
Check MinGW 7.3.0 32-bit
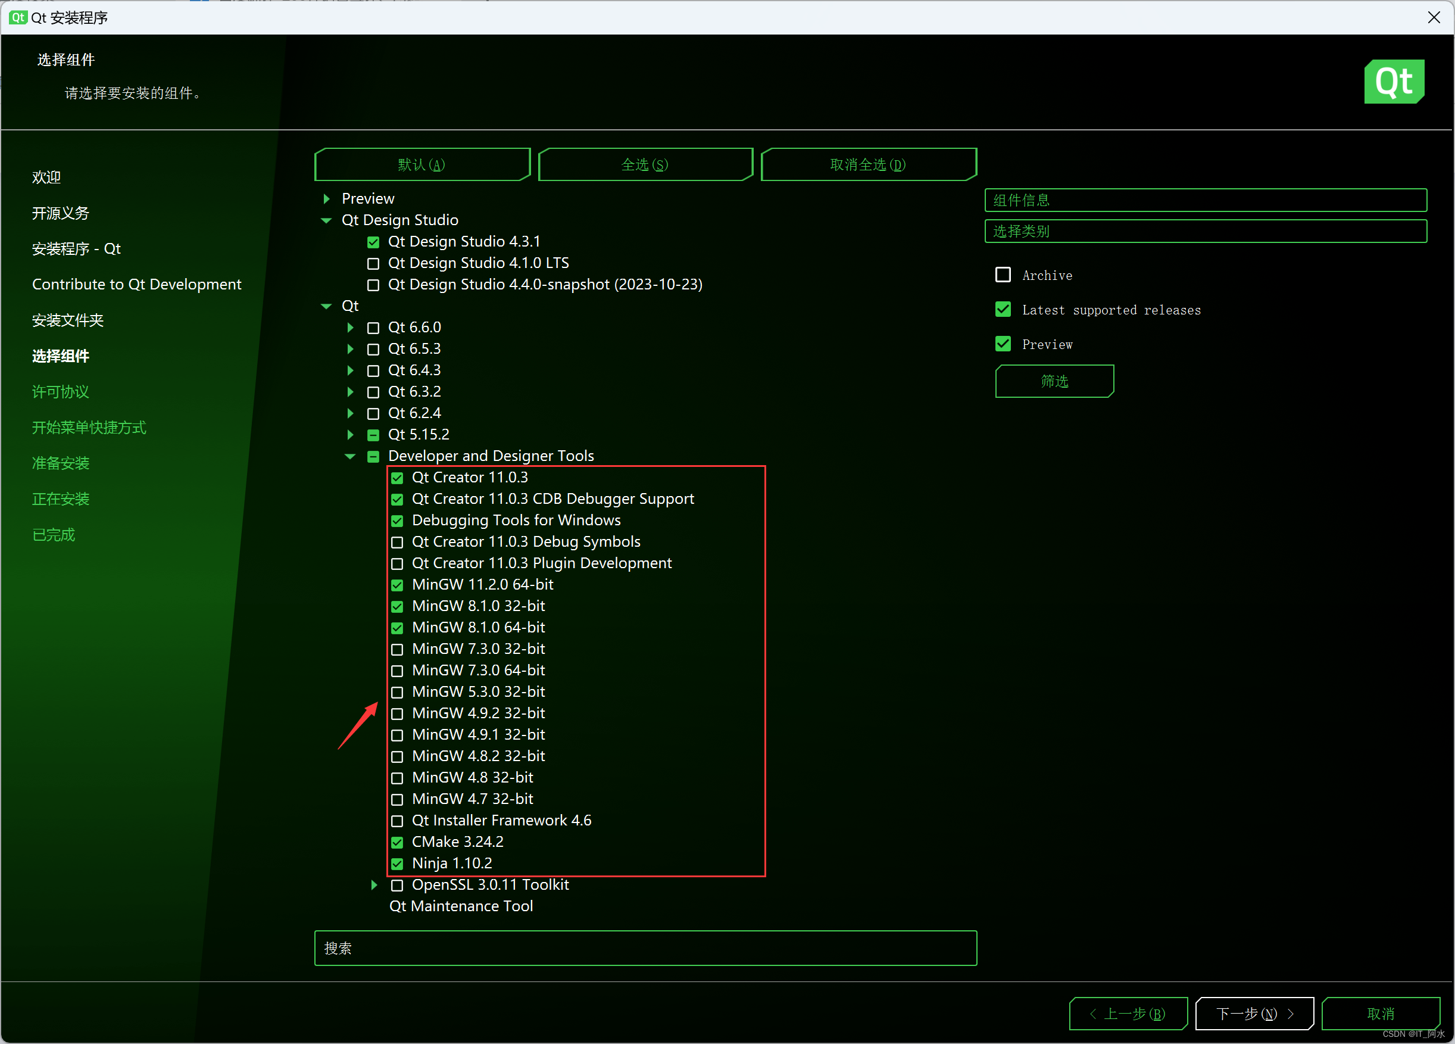pyautogui.click(x=397, y=649)
